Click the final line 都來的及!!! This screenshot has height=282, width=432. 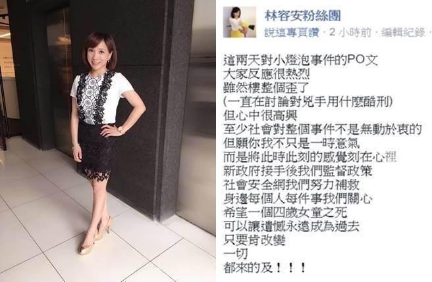265,268
